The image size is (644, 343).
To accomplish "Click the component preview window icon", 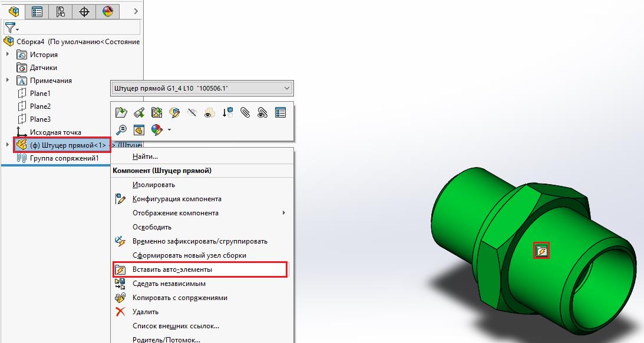I will 139,130.
